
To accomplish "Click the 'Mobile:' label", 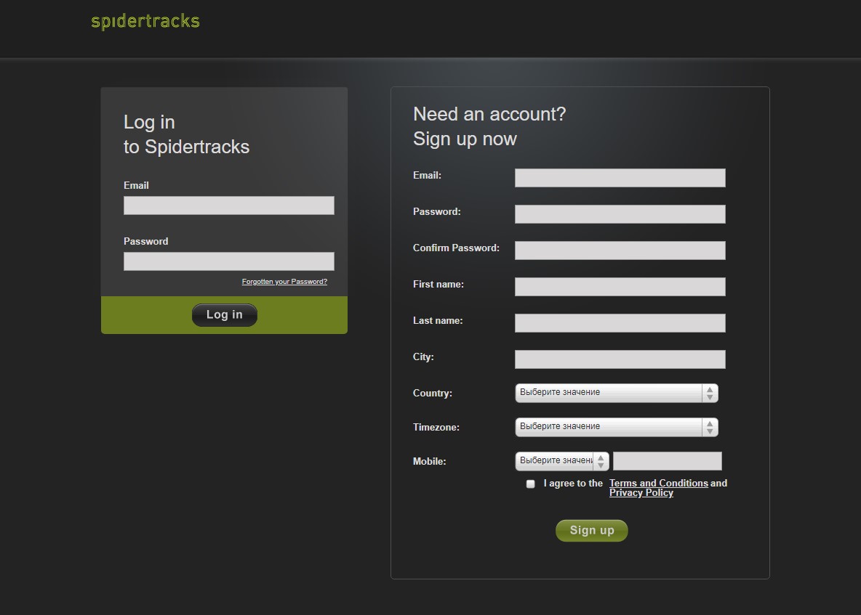I will (429, 461).
